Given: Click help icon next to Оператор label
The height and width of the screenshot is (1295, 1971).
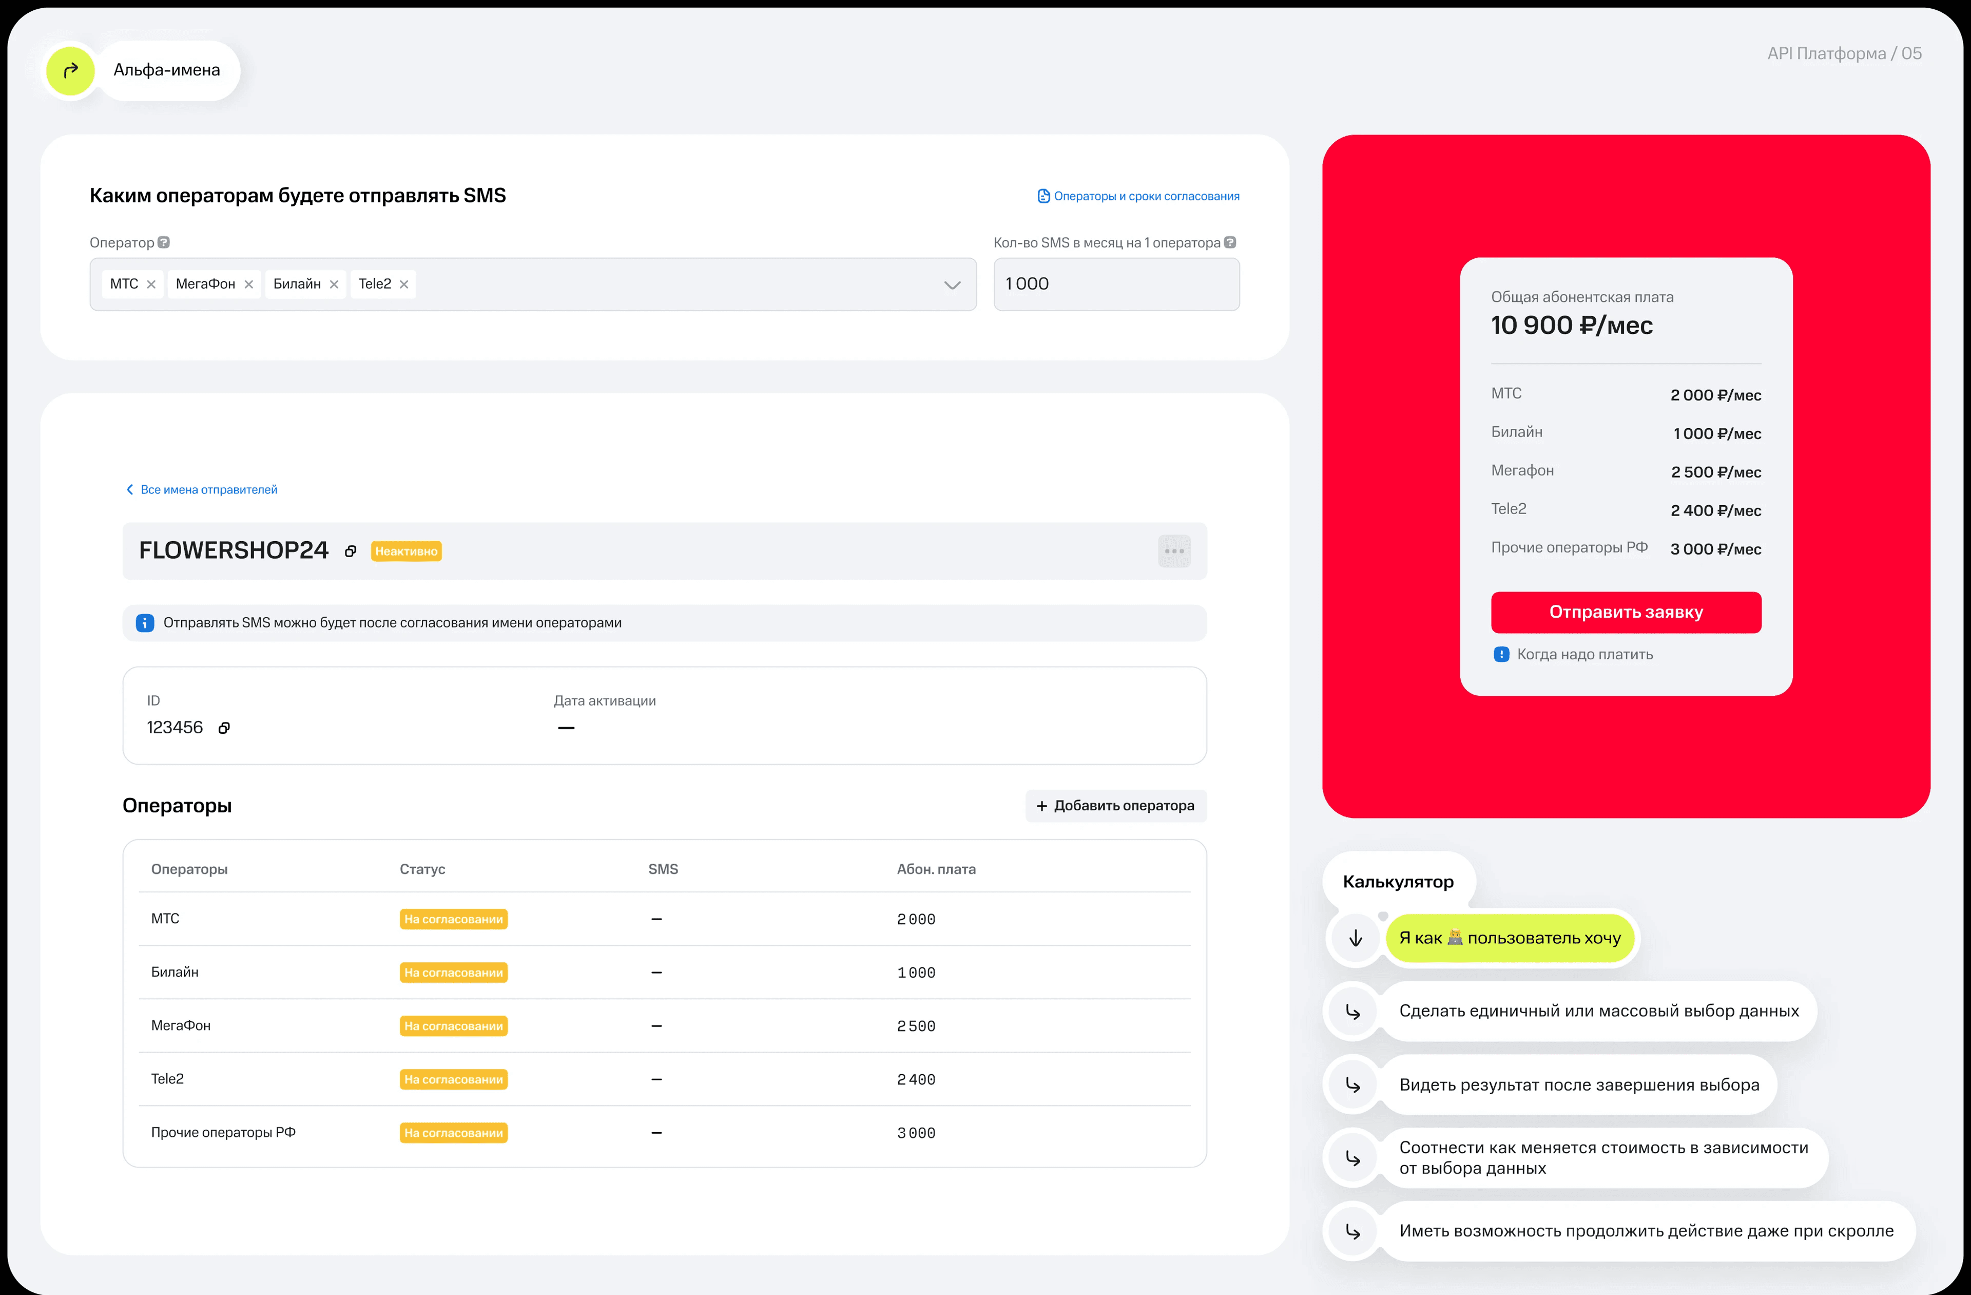Looking at the screenshot, I should pyautogui.click(x=164, y=243).
